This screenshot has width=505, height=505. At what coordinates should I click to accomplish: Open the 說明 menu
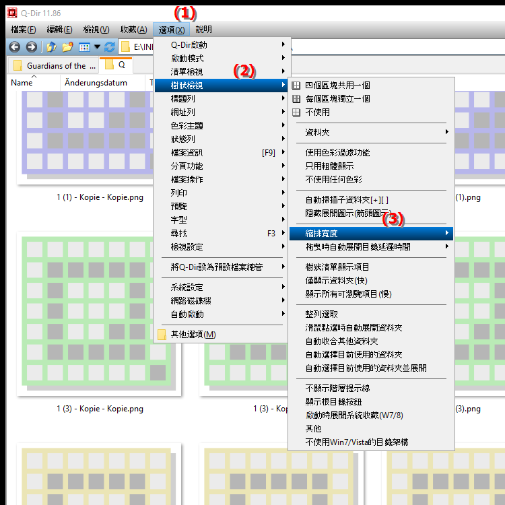pos(203,30)
